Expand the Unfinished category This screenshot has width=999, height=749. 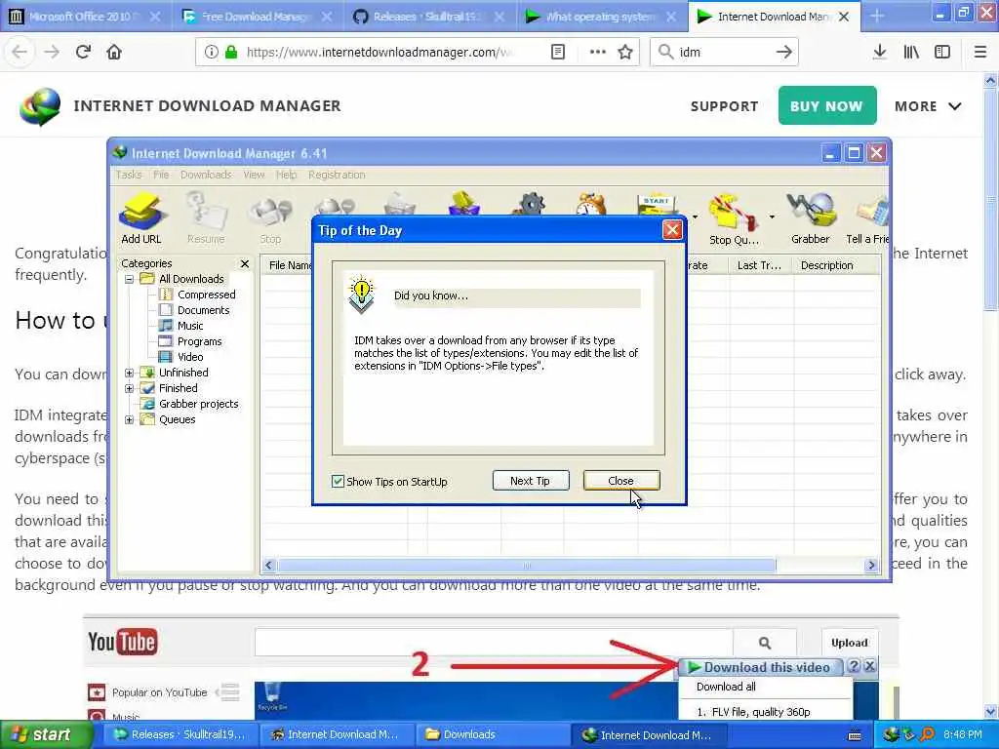(x=130, y=373)
